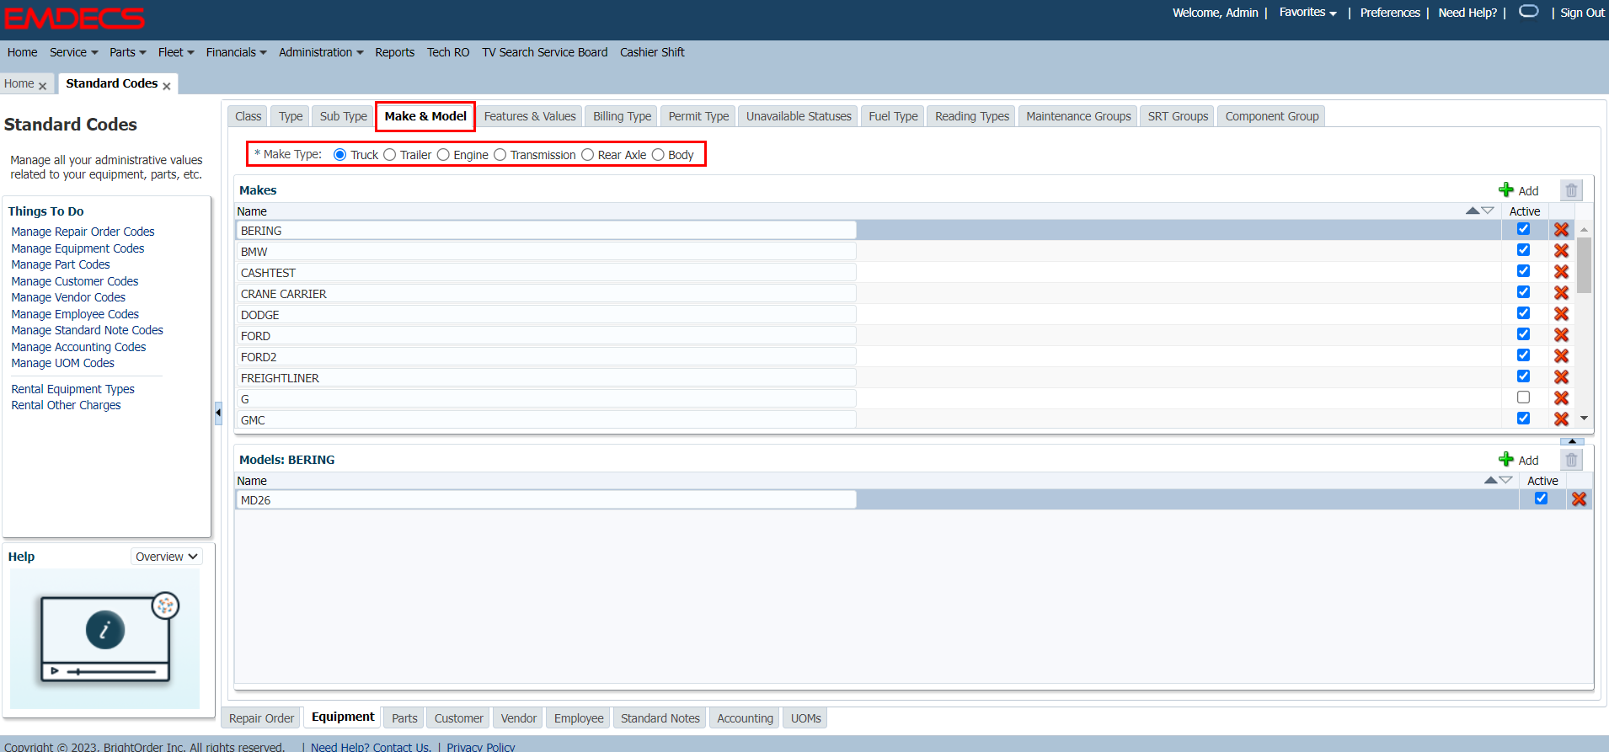
Task: Uncheck Active for FORD make
Action: (x=1523, y=334)
